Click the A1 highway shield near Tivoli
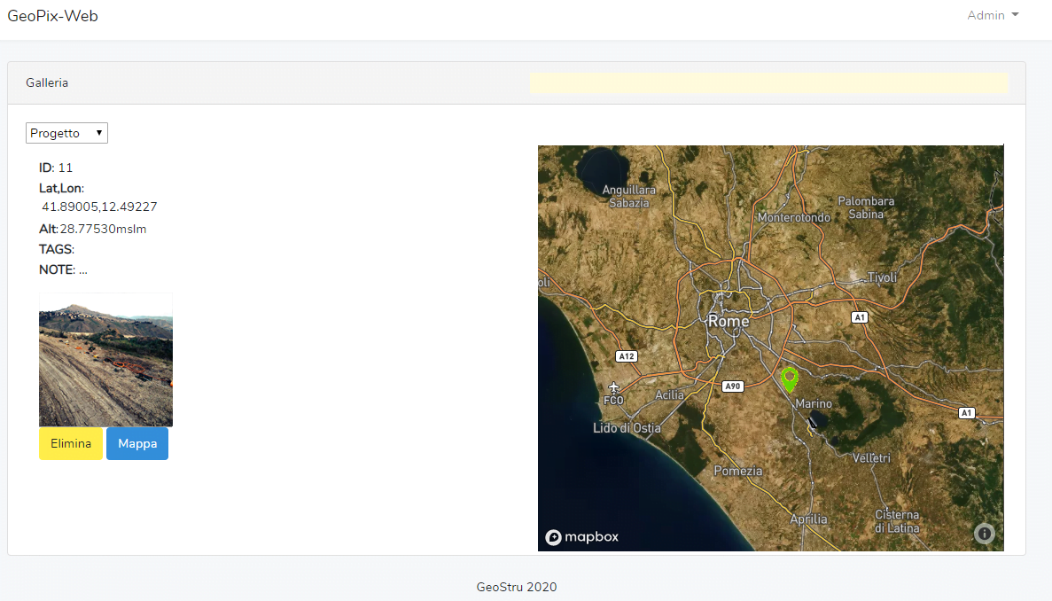1052x601 pixels. tap(859, 316)
